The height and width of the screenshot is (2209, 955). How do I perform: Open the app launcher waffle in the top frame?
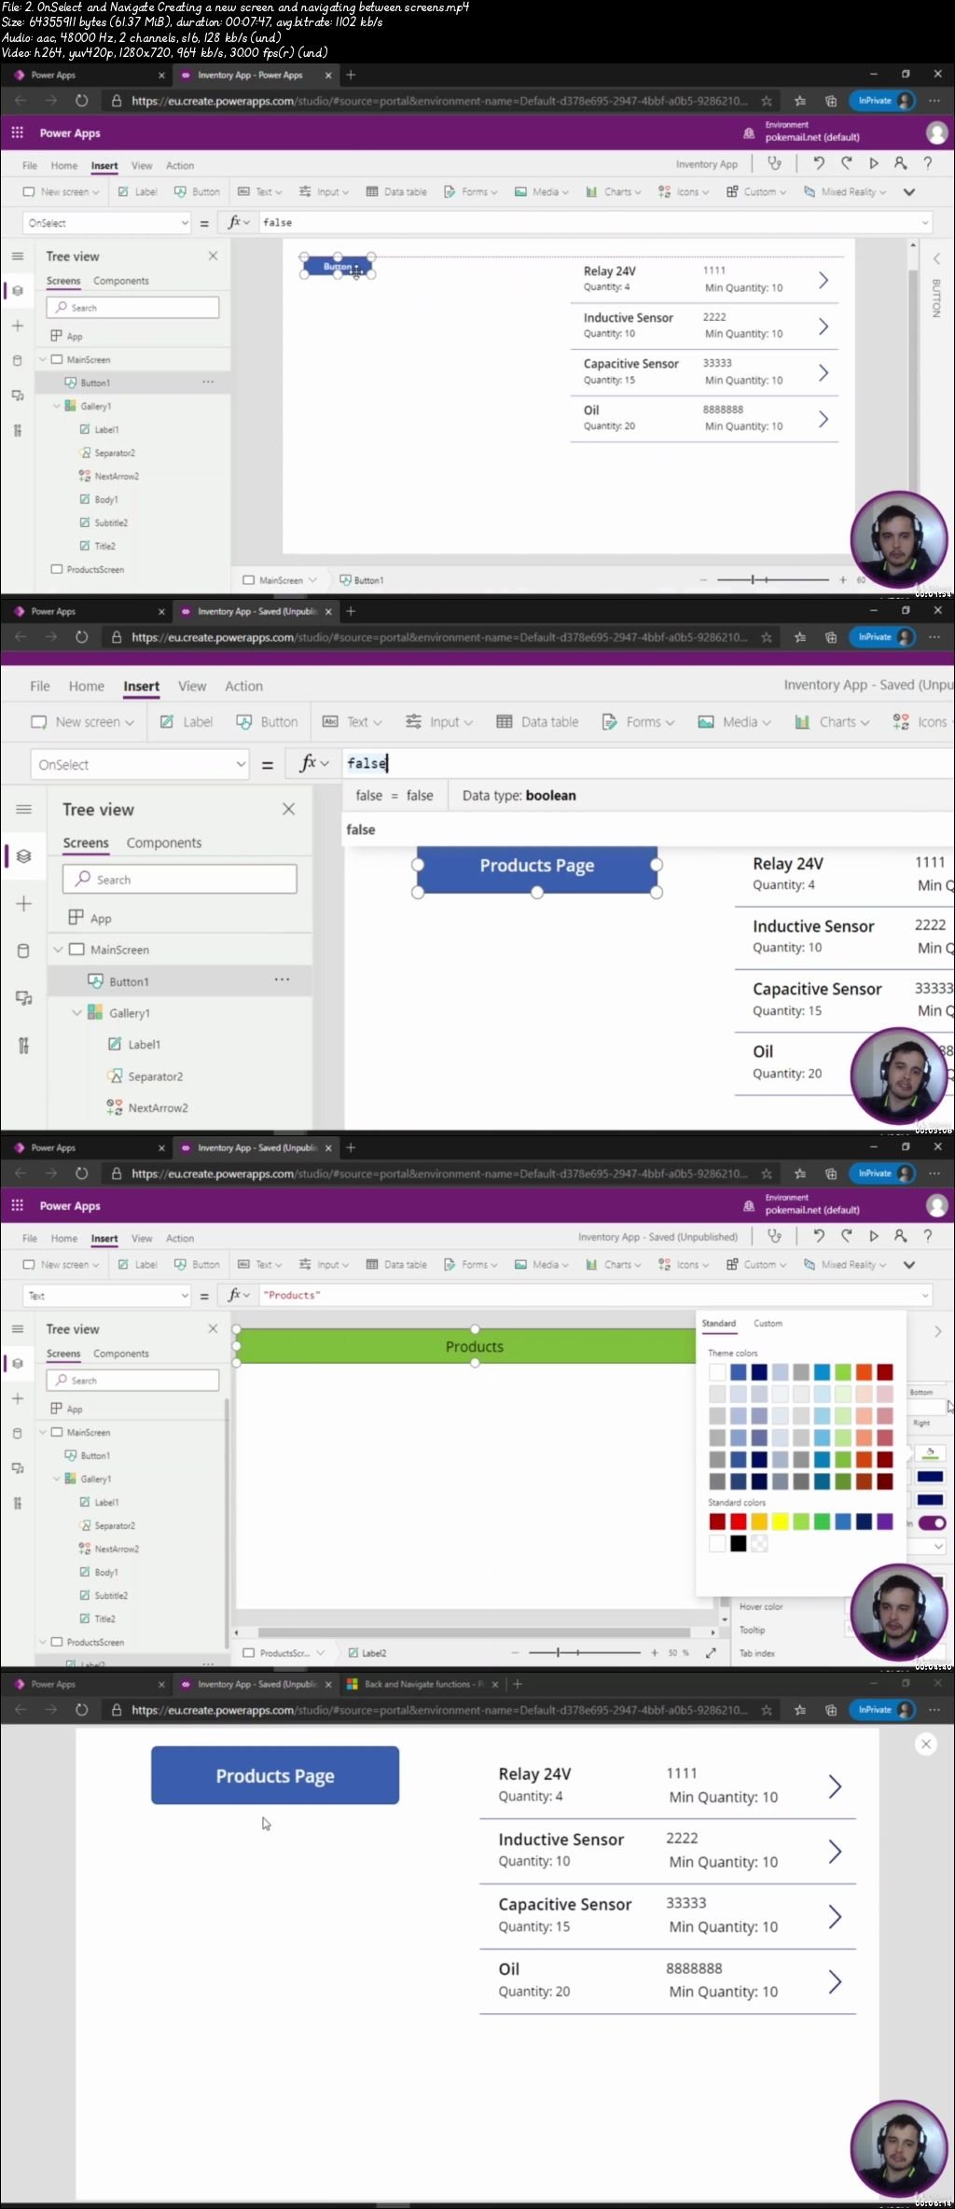tap(17, 133)
